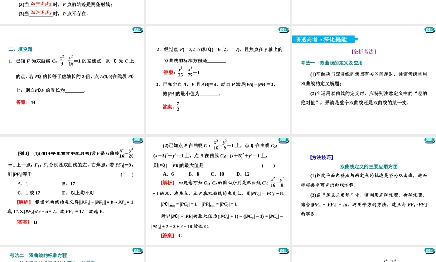
Task: Select option C in the |PQ|-|PR| question
Action: click(x=216, y=173)
